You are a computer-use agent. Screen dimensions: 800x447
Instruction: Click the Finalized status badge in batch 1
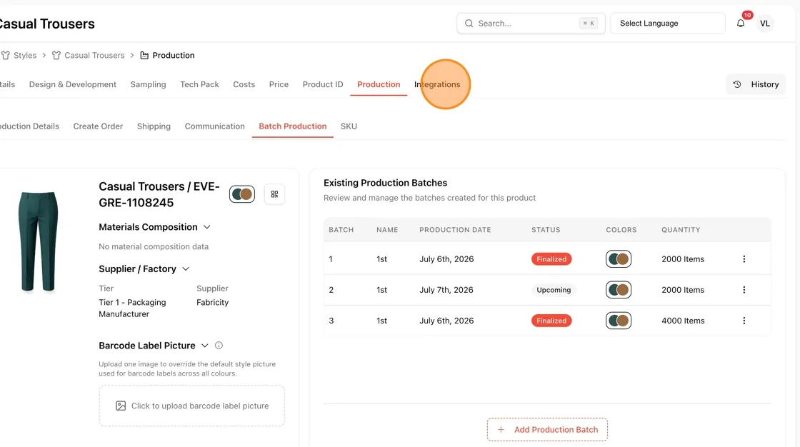pos(551,259)
